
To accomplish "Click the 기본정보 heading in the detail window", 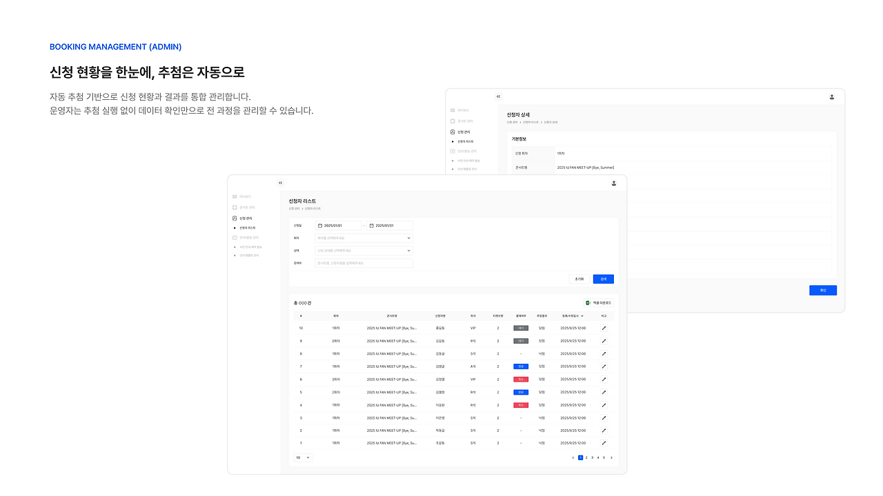I will 517,139.
